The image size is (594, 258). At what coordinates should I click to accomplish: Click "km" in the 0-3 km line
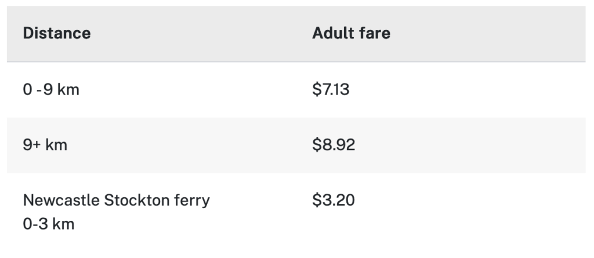(63, 224)
